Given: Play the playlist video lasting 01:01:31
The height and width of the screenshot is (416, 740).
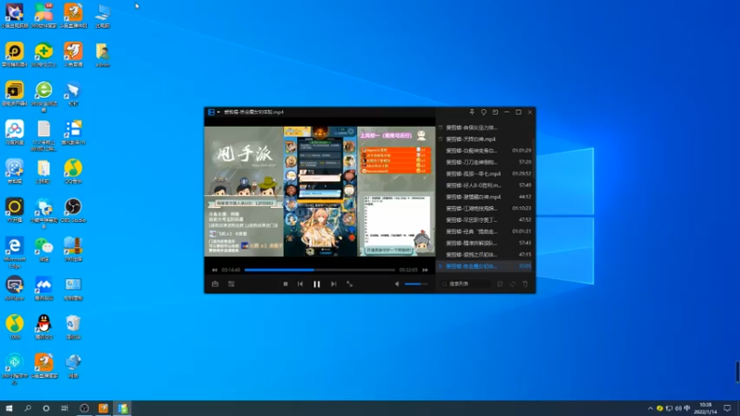Looking at the screenshot, I should [x=486, y=232].
